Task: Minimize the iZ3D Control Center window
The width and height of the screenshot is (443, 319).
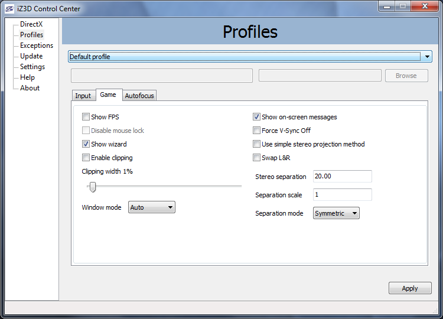Action: coord(387,6)
